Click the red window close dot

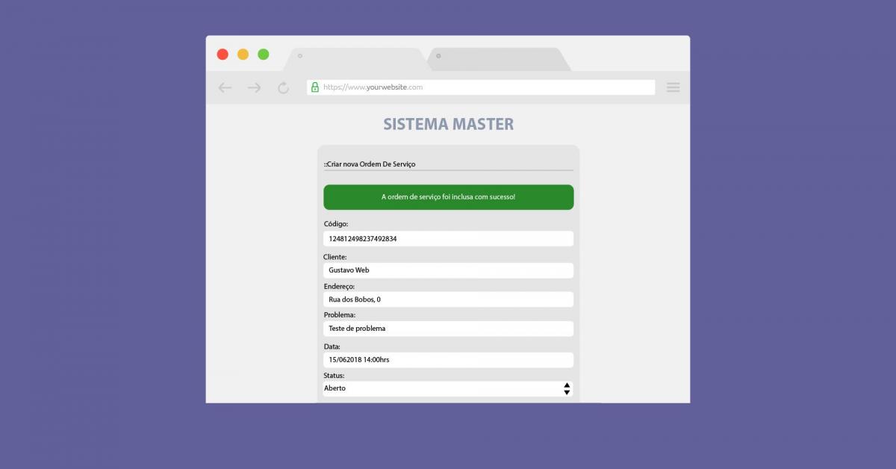click(x=223, y=54)
